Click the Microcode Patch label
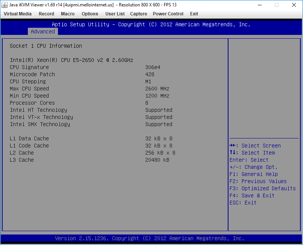This screenshot has height=245, width=303. coord(32,74)
